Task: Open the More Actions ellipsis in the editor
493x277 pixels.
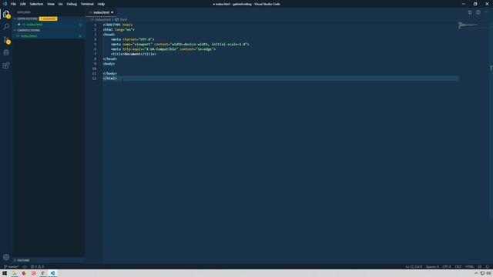Action: [x=486, y=12]
